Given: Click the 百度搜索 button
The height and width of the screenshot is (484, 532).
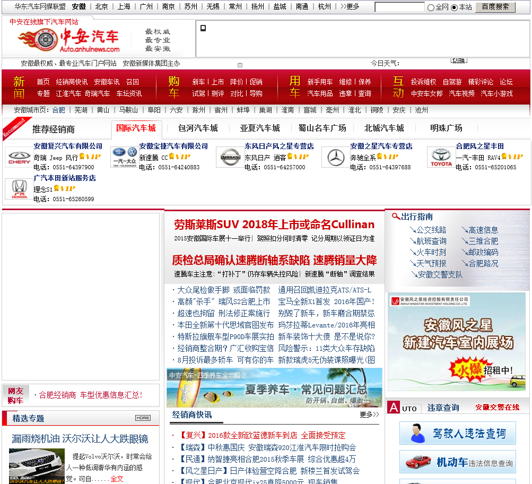Looking at the screenshot, I should pos(495,7).
